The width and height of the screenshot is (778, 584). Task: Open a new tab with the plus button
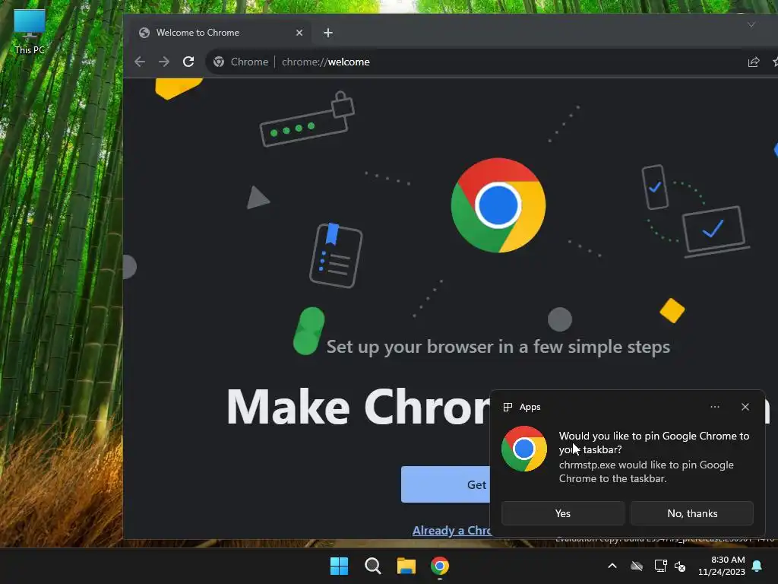[x=328, y=33]
